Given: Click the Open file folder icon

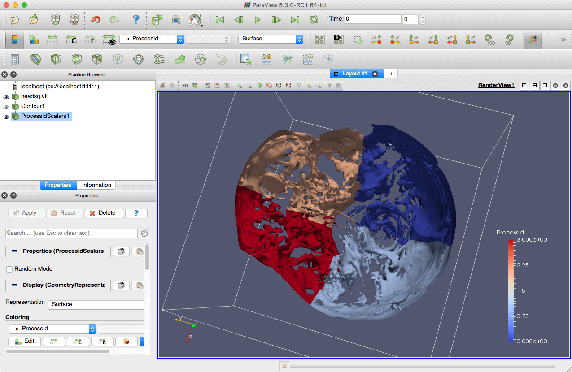Looking at the screenshot, I should pyautogui.click(x=15, y=20).
